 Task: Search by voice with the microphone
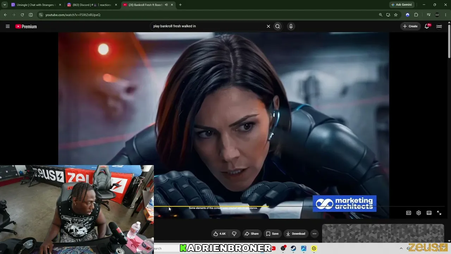point(291,26)
